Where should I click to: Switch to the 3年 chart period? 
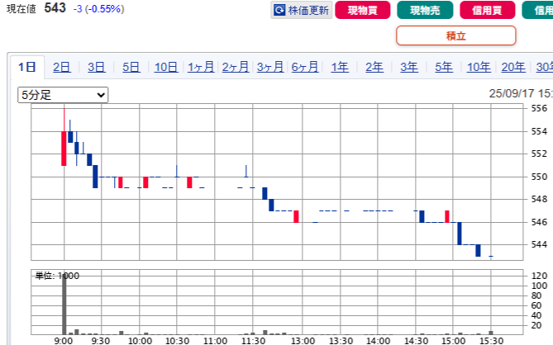(x=409, y=67)
